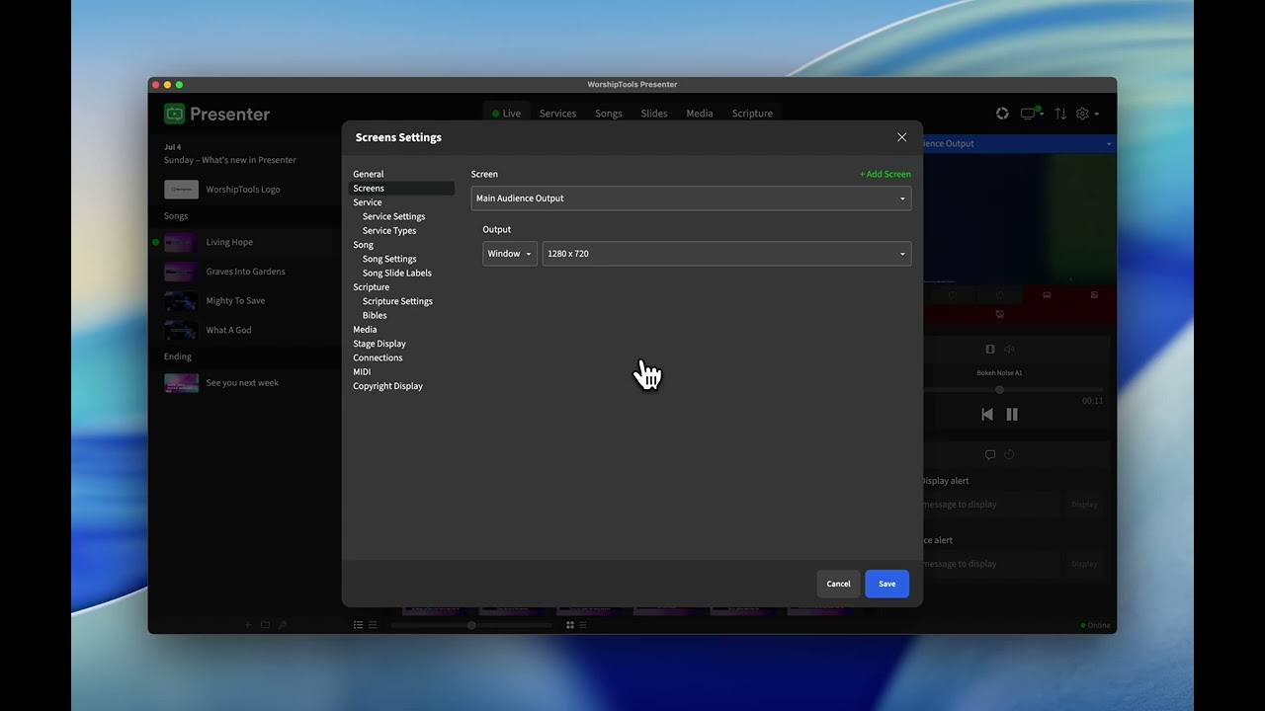Open the Main Audience Output screen dropdown

(x=691, y=198)
